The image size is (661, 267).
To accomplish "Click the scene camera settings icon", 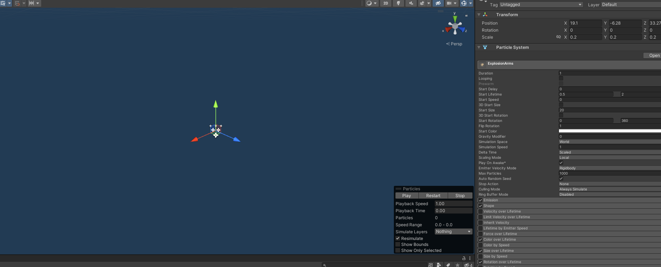I will point(449,3).
